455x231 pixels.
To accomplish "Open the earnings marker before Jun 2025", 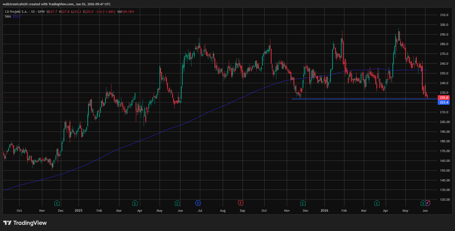I will 177,203.
